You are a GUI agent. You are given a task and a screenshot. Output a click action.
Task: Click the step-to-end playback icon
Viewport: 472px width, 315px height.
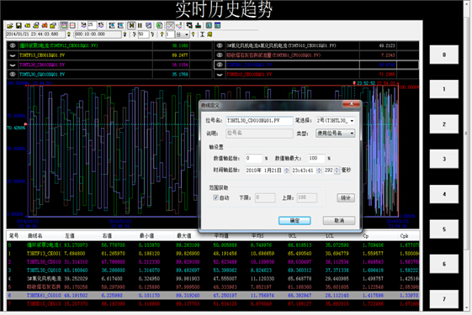pyautogui.click(x=131, y=25)
